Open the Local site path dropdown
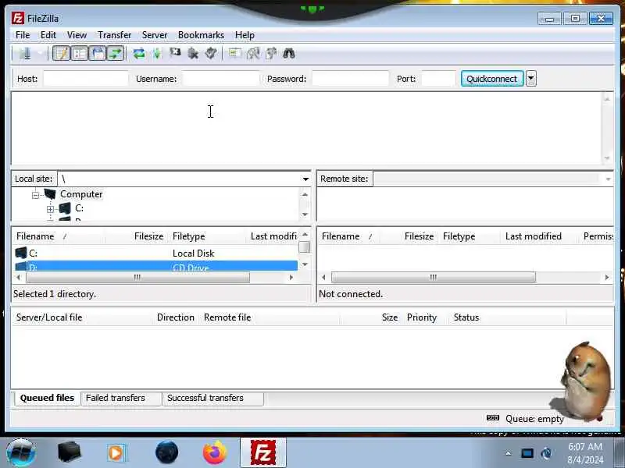Image resolution: width=625 pixels, height=468 pixels. [305, 179]
